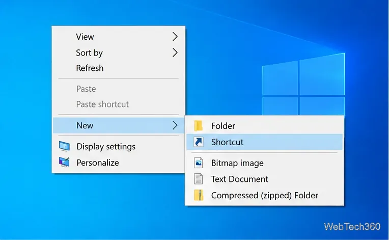Image resolution: width=389 pixels, height=240 pixels.
Task: Open Display settings text entry
Action: tap(106, 146)
